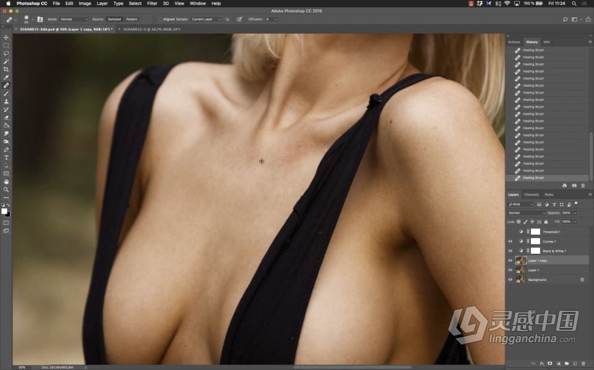Viewport: 594px width, 370px height.
Task: Select the Path Selection tool
Action: point(6,166)
